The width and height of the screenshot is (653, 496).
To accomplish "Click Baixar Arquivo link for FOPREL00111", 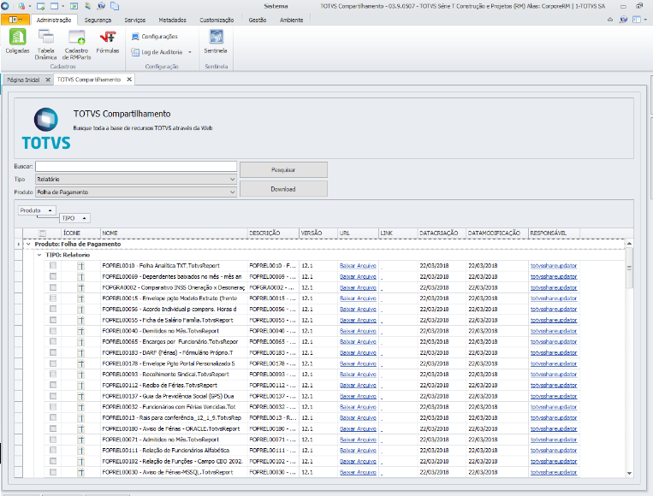I will [358, 450].
